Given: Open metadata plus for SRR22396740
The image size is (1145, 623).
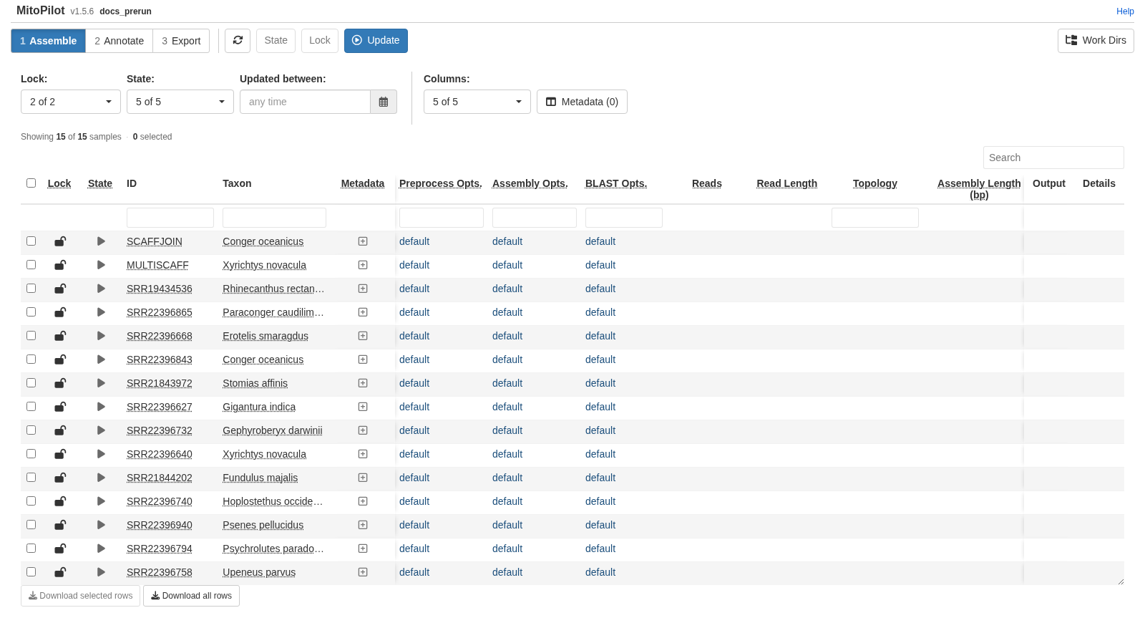Looking at the screenshot, I should point(363,501).
